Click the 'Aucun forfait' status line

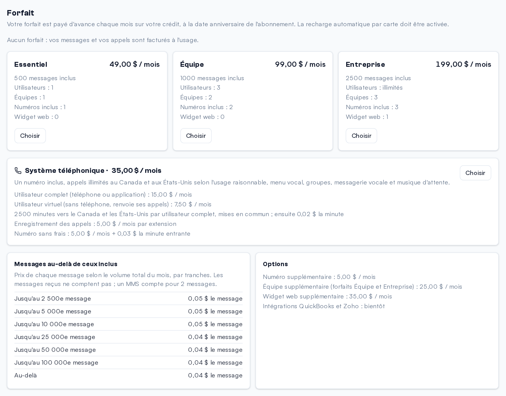[x=103, y=40]
